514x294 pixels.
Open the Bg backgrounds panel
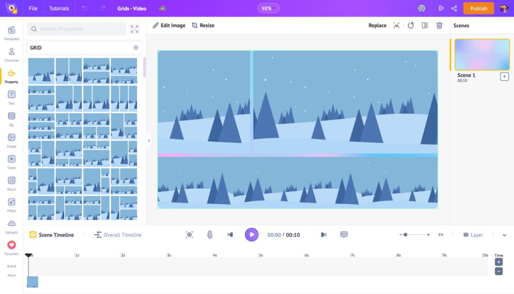[11, 118]
